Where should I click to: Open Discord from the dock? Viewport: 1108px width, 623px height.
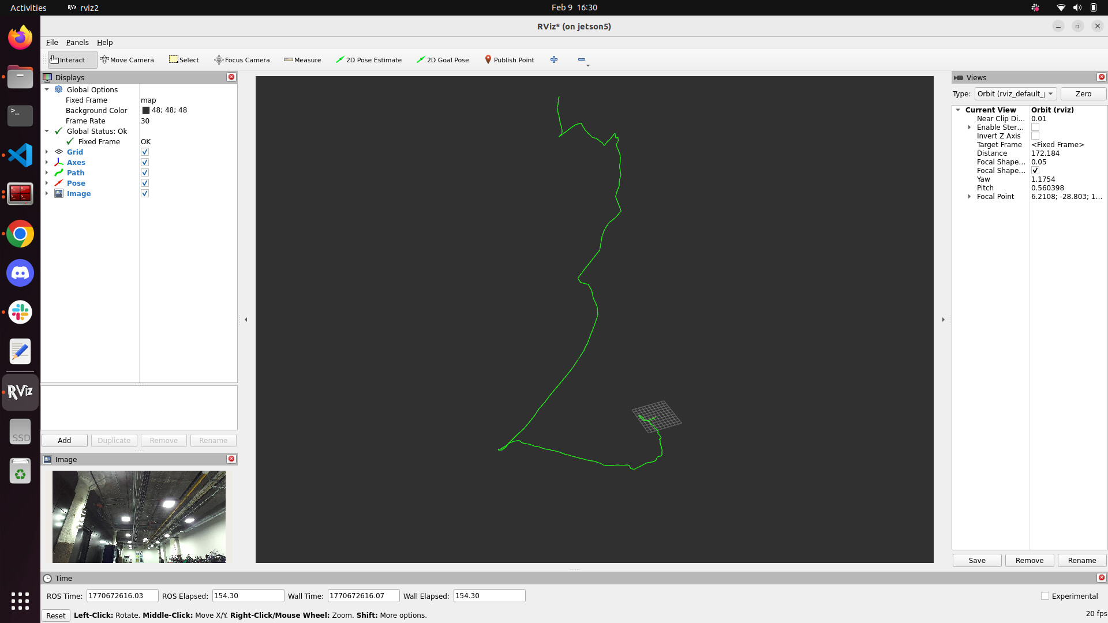(x=20, y=273)
